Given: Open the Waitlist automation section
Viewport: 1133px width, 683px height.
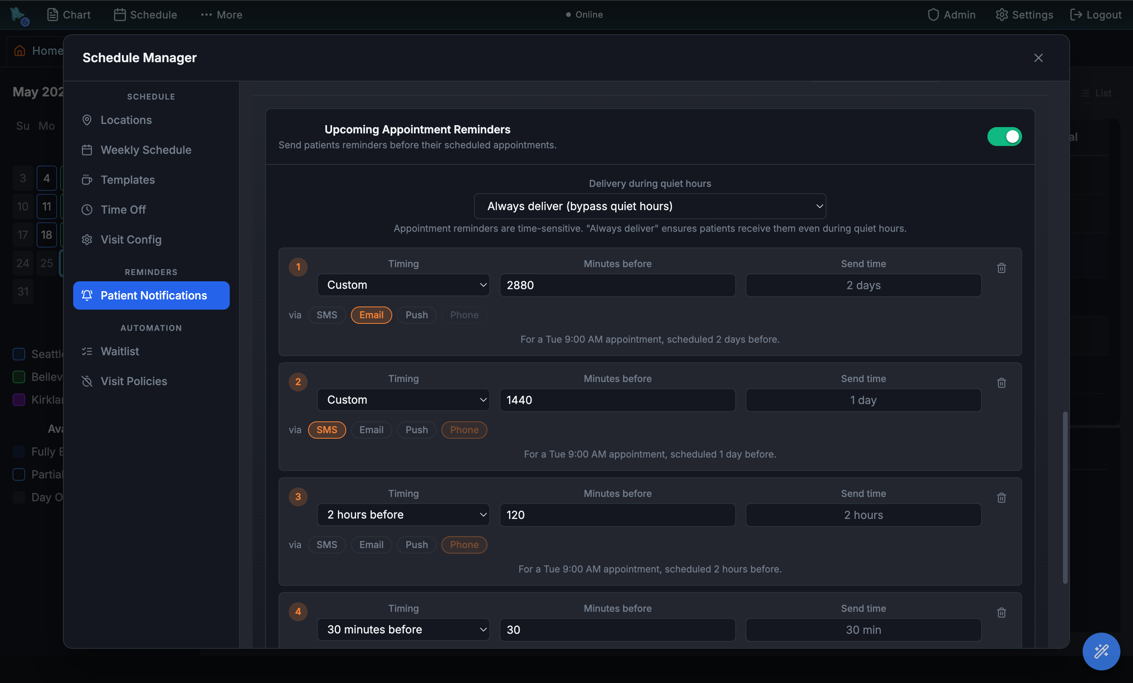Looking at the screenshot, I should pos(151,351).
